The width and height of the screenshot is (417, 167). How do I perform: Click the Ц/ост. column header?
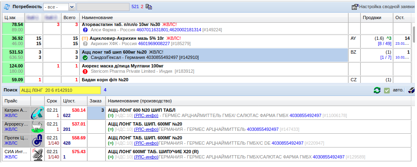pyautogui.click(x=74, y=101)
